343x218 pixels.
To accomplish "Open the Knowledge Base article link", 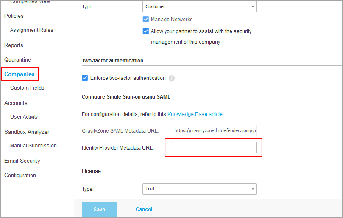I will [x=195, y=114].
